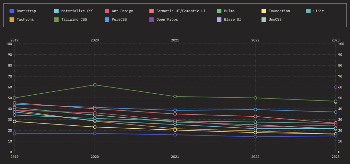Click the Open Props purple legend swatch
Viewport: 350px width, 164px height.
152,19
